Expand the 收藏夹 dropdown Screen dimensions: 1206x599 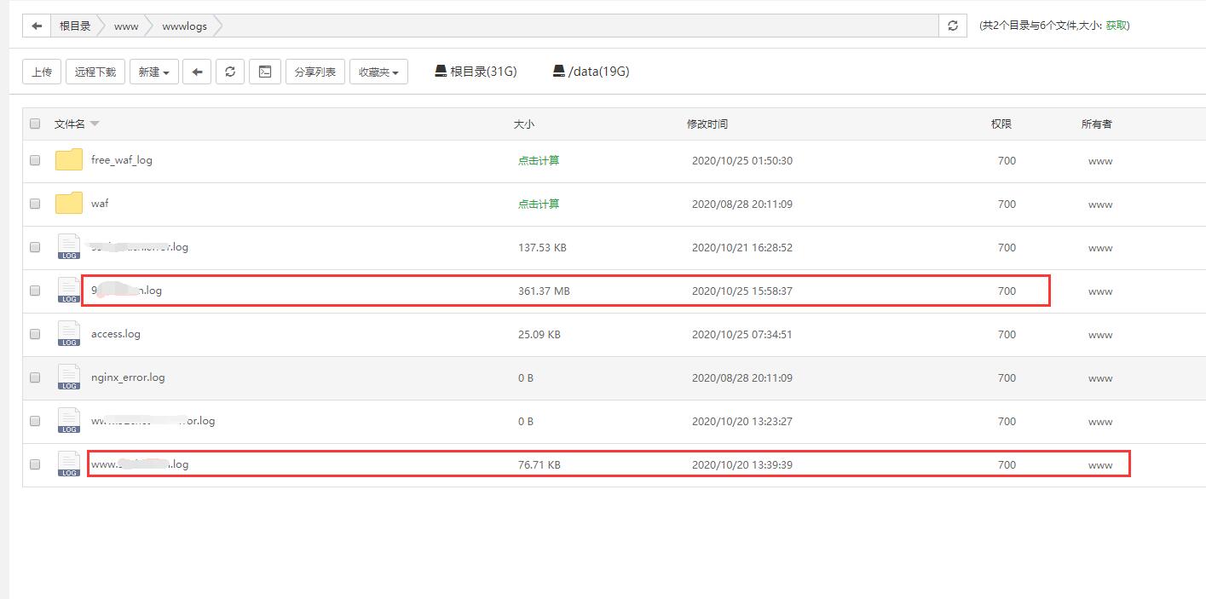[x=378, y=72]
